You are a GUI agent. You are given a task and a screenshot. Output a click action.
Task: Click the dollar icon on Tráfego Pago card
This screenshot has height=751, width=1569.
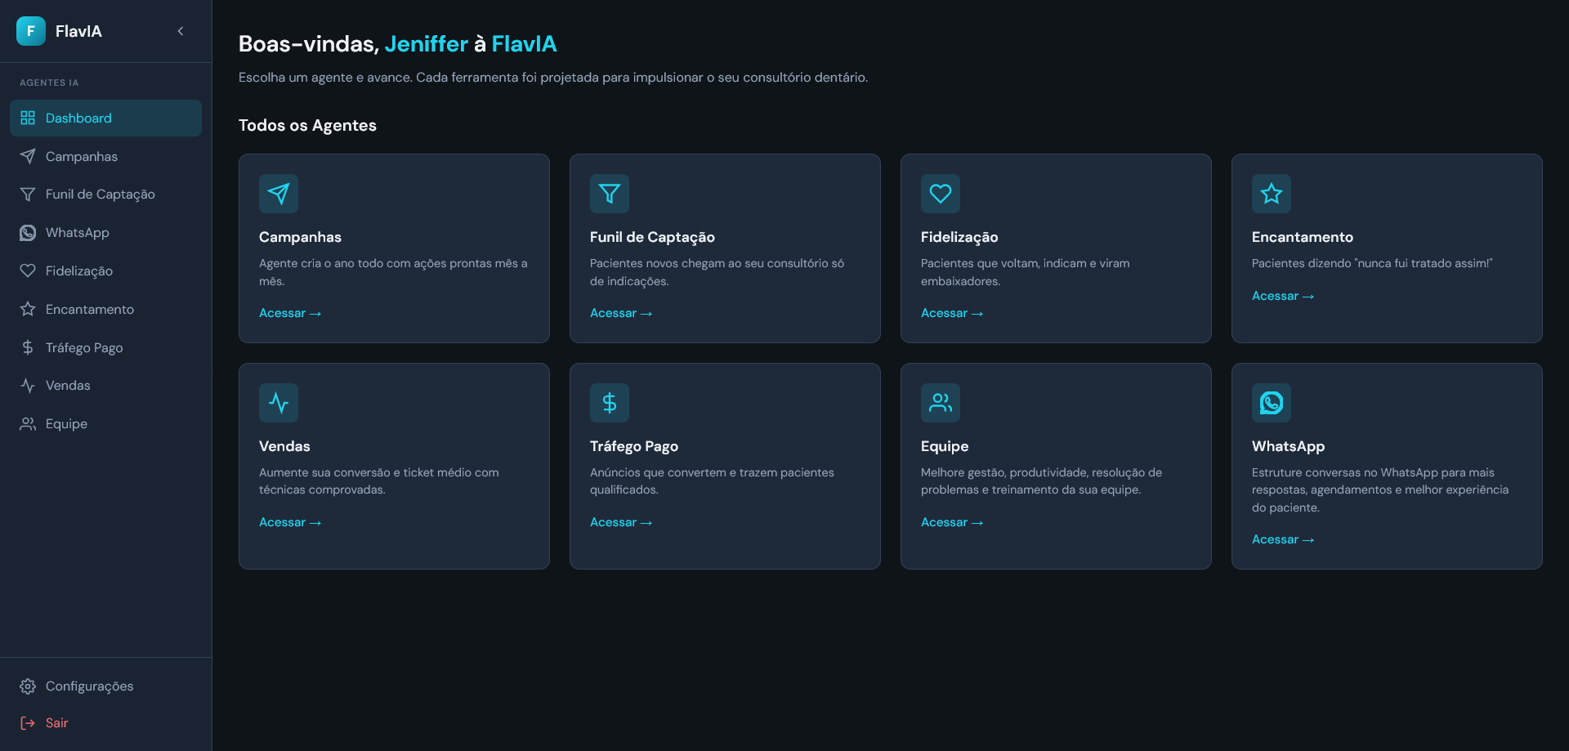609,402
